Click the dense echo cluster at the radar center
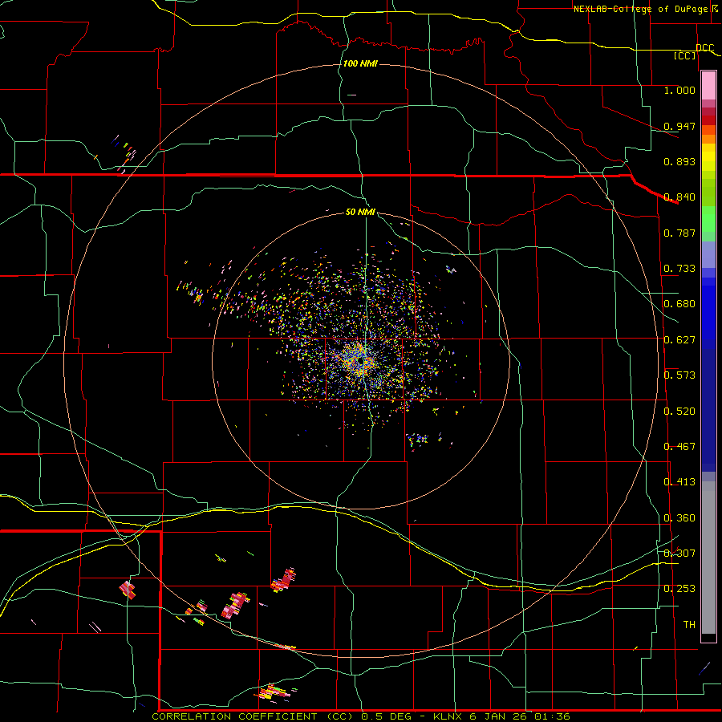Viewport: 722px width, 722px height. point(361,362)
